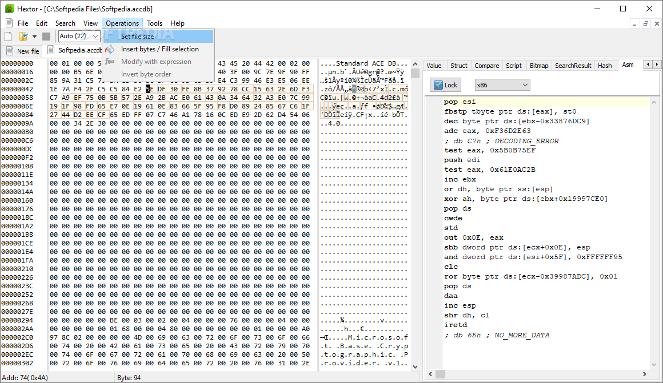The image size is (663, 383).
Task: Click the '; db 65h ; NO_MORE_DATA' line
Action: point(497,335)
